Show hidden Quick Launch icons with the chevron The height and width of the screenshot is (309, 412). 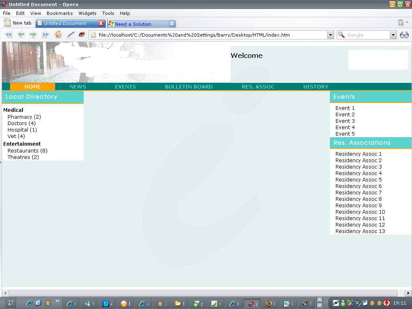tap(57, 301)
